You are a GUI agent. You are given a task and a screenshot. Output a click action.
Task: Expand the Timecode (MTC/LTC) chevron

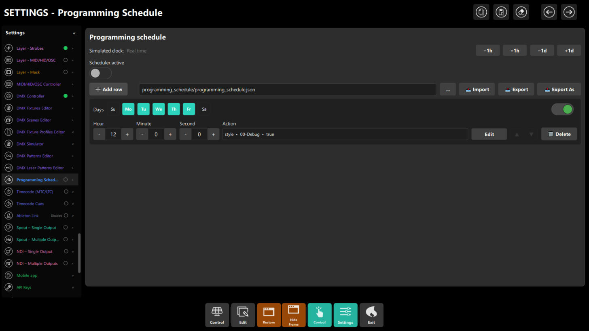(x=73, y=192)
